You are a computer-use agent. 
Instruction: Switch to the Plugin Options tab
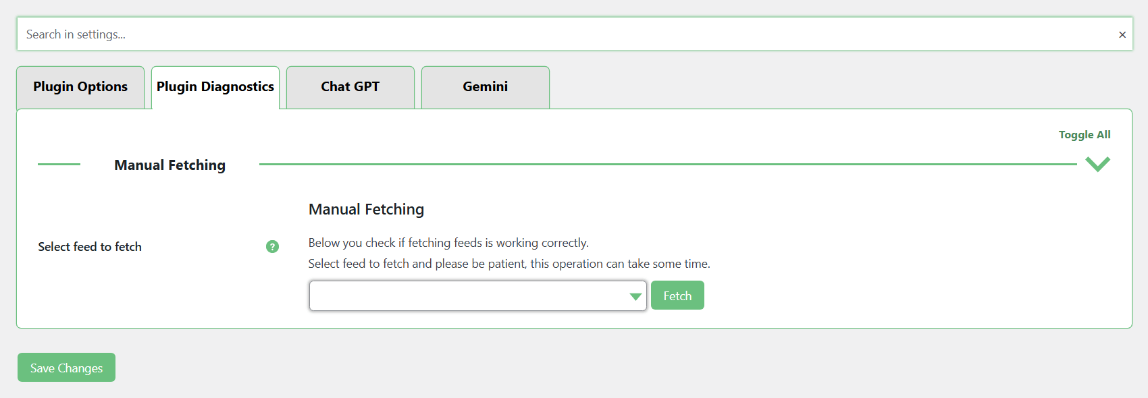click(x=80, y=87)
